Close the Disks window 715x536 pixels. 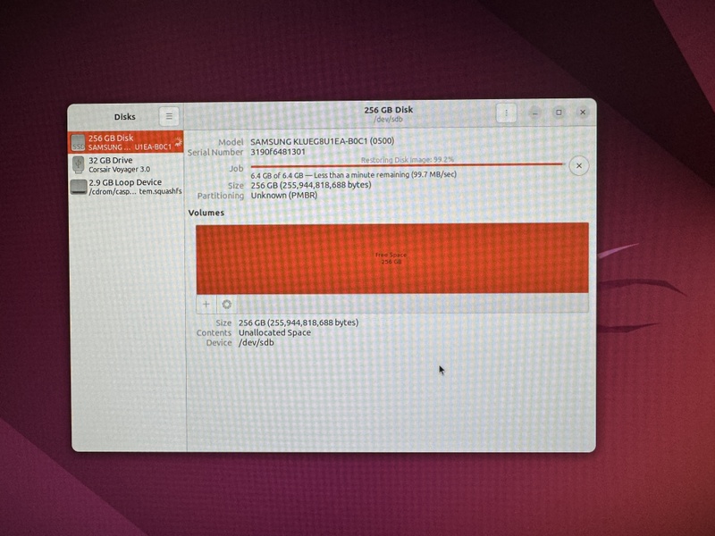583,113
